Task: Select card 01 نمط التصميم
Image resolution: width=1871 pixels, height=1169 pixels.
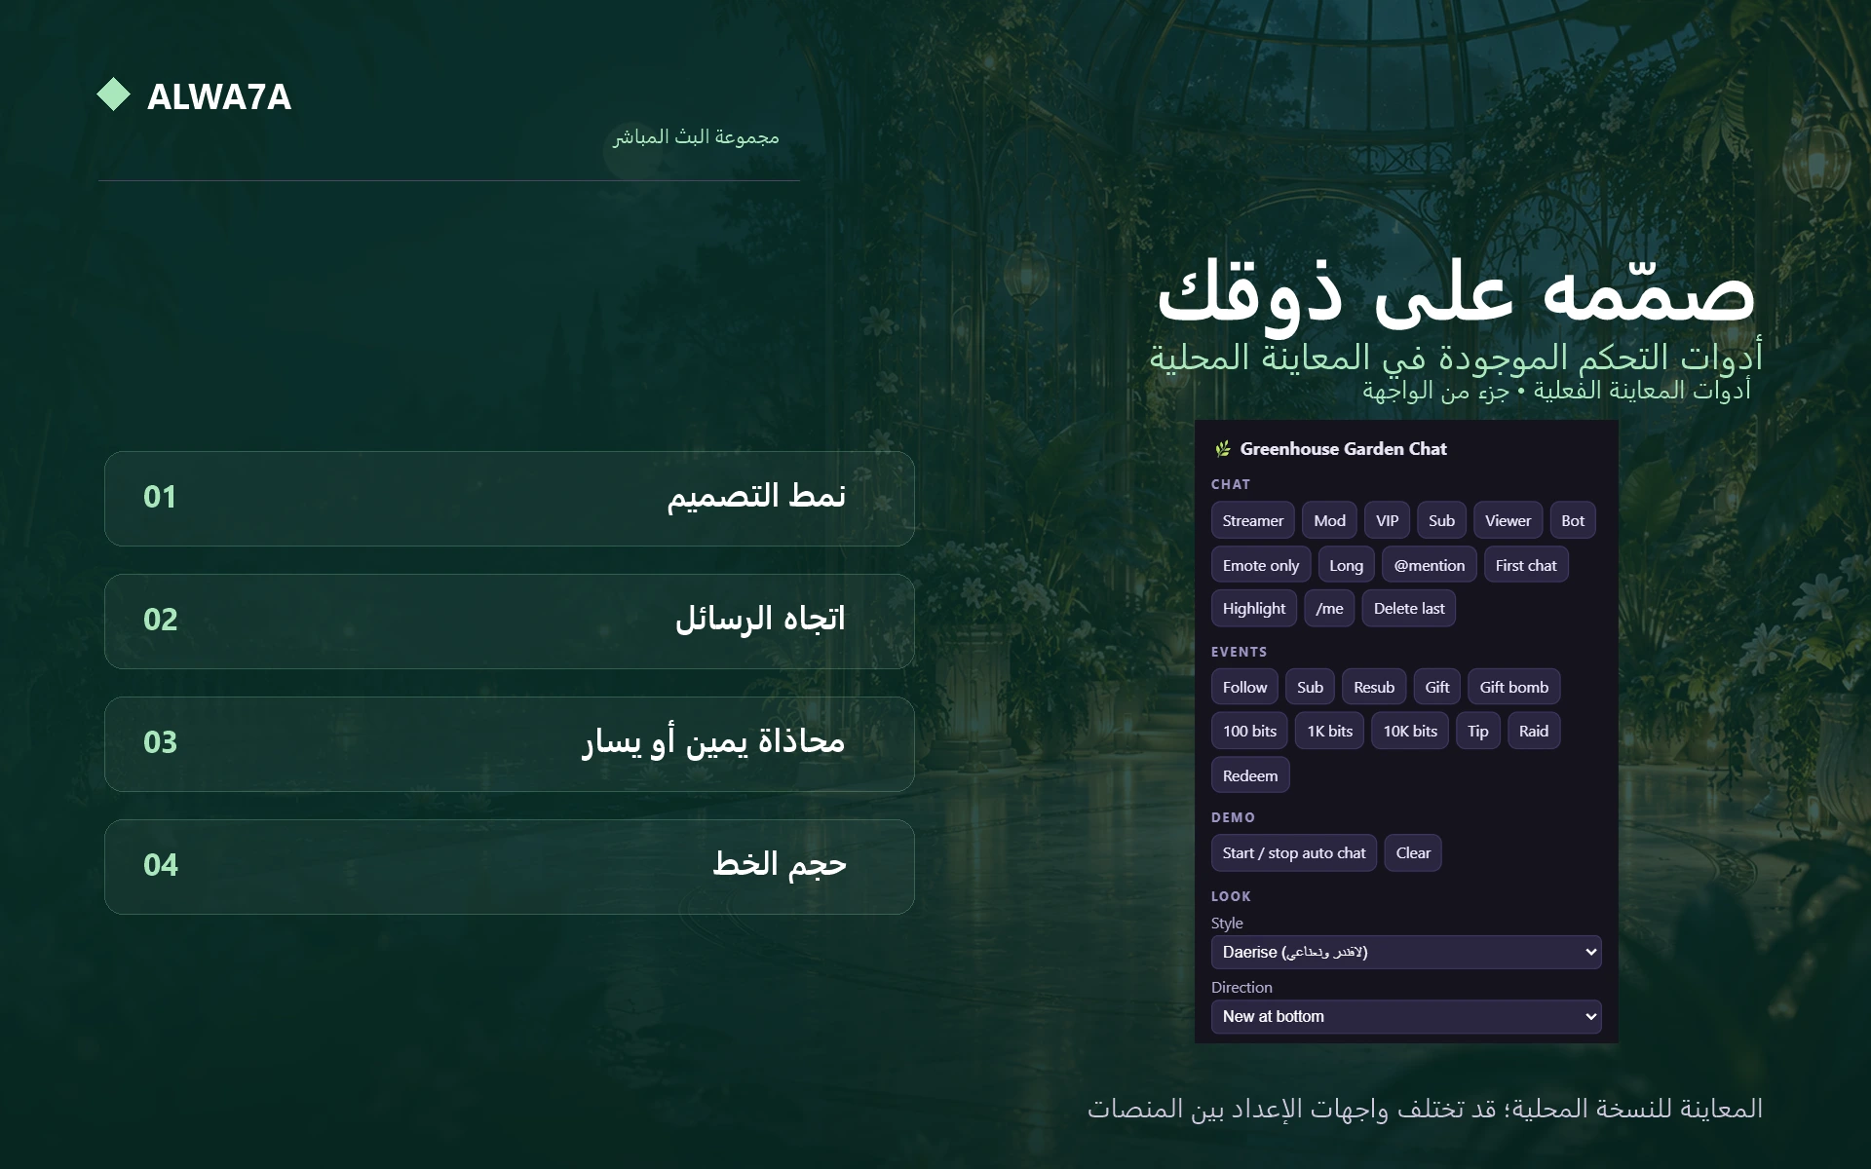Action: tap(510, 499)
